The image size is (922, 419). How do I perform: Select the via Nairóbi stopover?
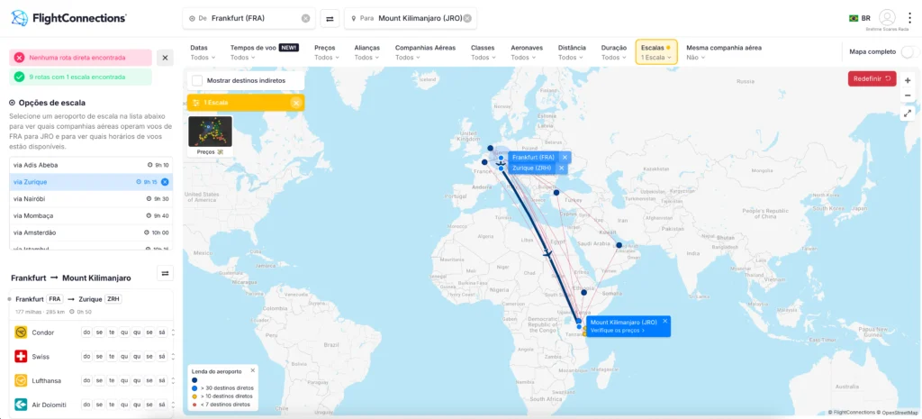[91, 199]
